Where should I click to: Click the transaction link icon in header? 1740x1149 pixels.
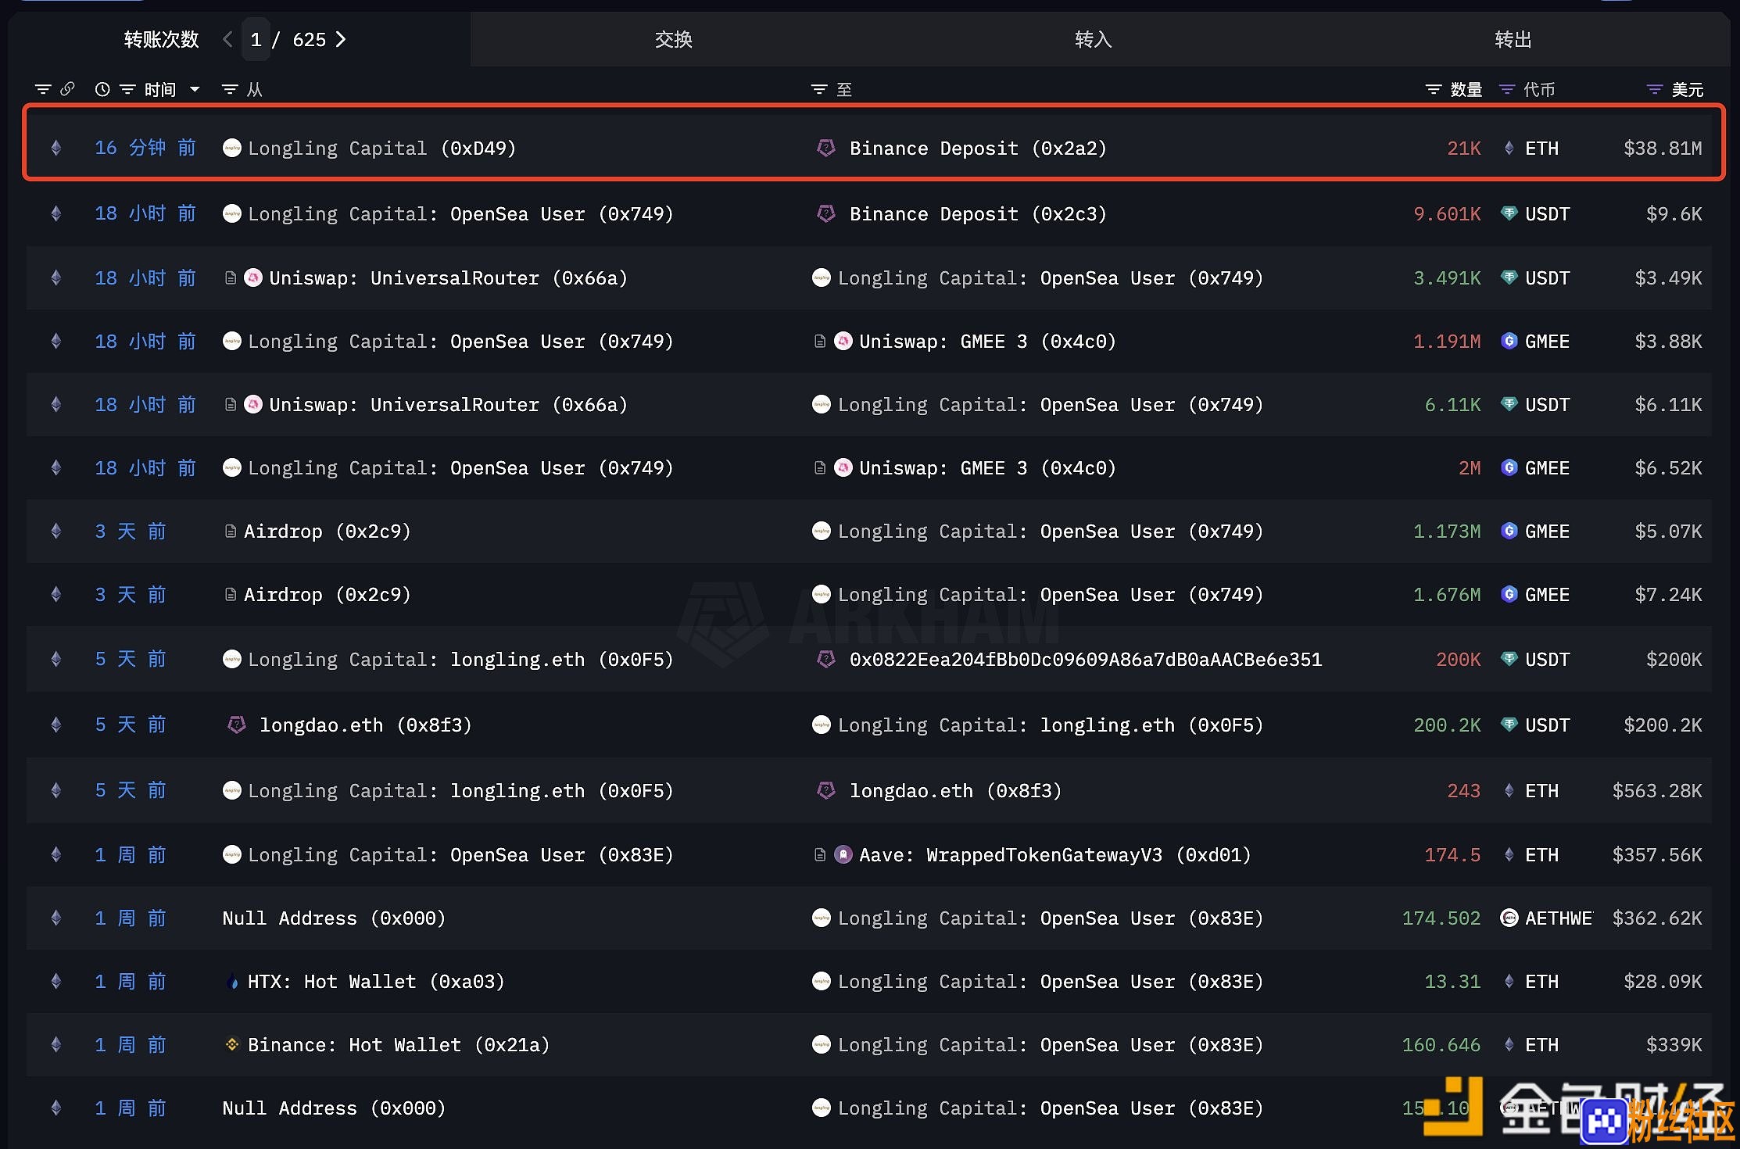click(67, 89)
